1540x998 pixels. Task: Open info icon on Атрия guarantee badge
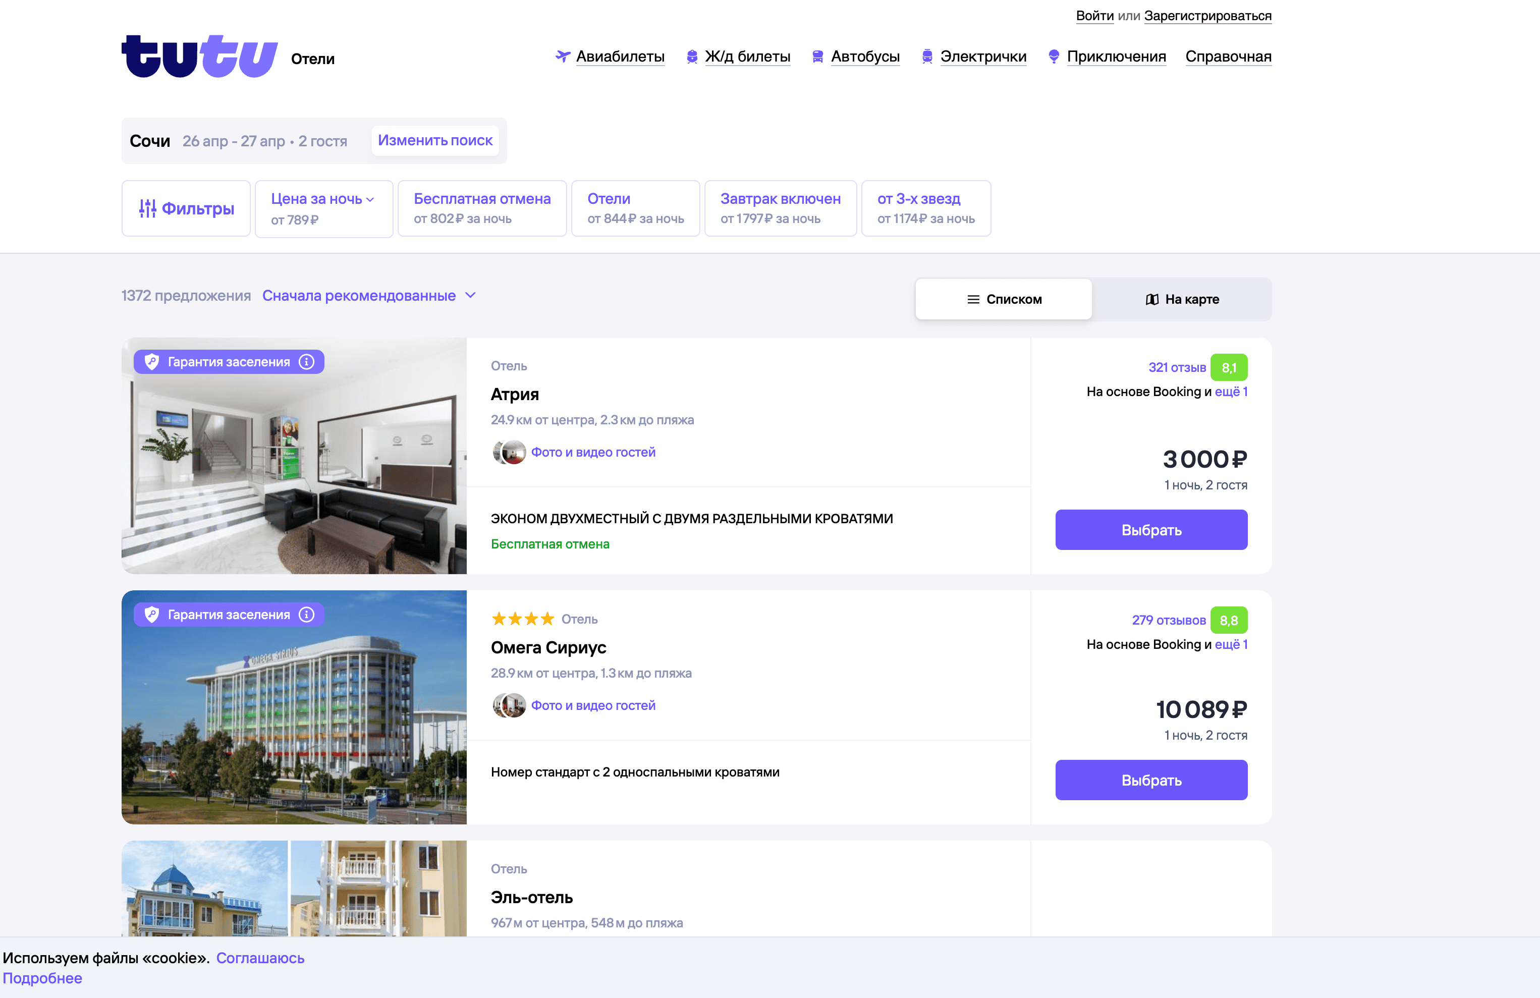tap(307, 362)
